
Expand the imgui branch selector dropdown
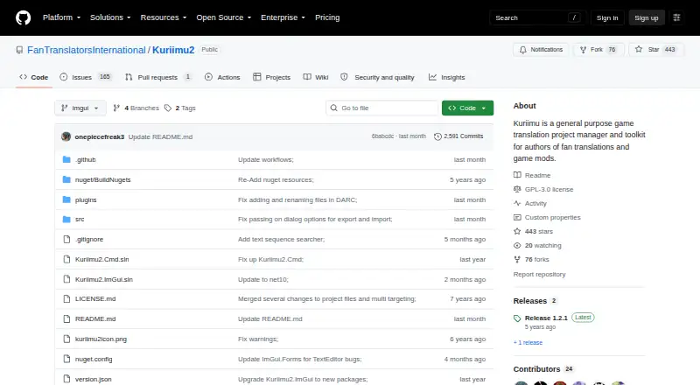(x=80, y=108)
